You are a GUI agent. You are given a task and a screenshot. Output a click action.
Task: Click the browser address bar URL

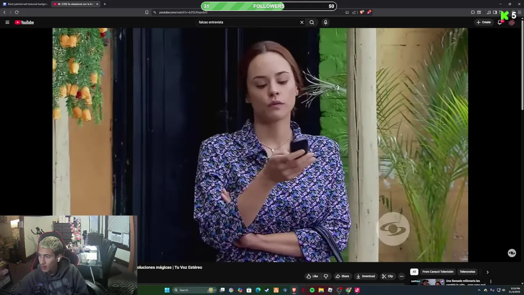click(x=183, y=12)
